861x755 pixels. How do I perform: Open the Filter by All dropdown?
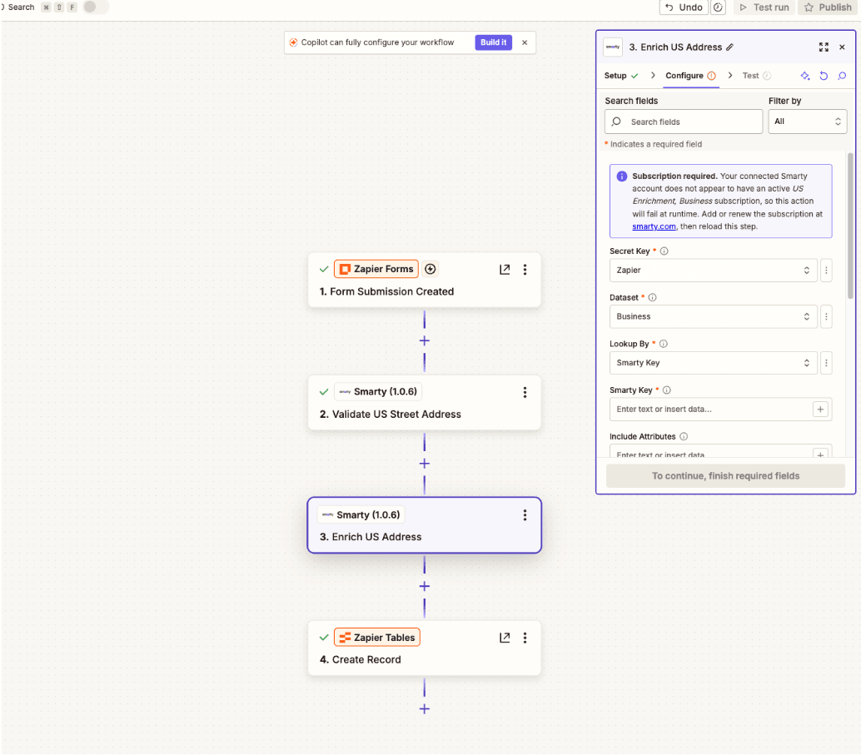click(807, 122)
